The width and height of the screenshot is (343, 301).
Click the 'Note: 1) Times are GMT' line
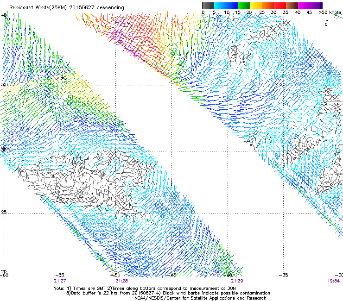point(145,288)
